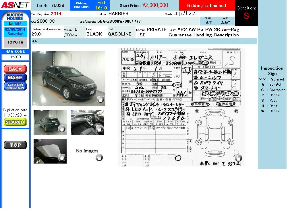The height and width of the screenshot is (224, 290).
Task: Click the HAA KOBE auction house label
Action: point(15,52)
